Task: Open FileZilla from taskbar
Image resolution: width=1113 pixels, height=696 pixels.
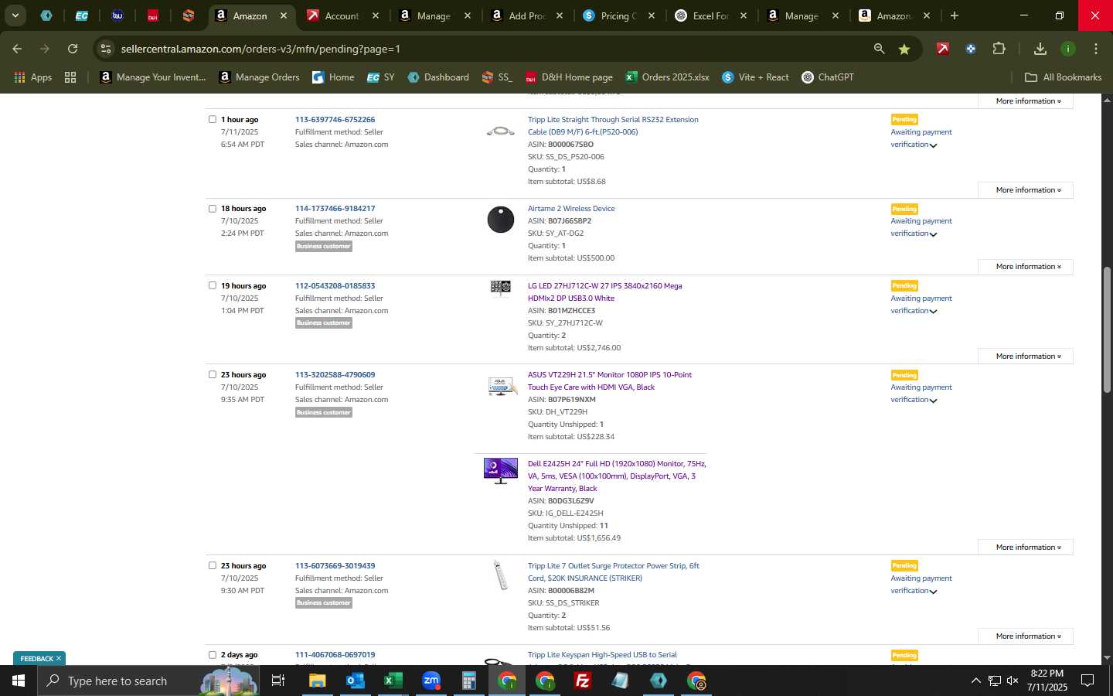Action: coord(582,681)
